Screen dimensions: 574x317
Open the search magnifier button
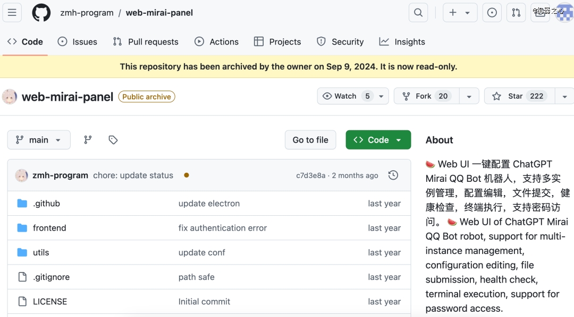(x=418, y=12)
